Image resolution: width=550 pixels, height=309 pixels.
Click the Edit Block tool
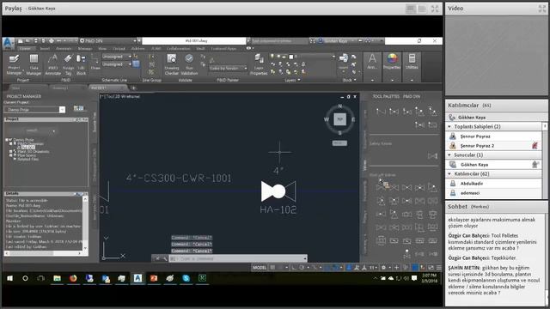click(x=81, y=65)
